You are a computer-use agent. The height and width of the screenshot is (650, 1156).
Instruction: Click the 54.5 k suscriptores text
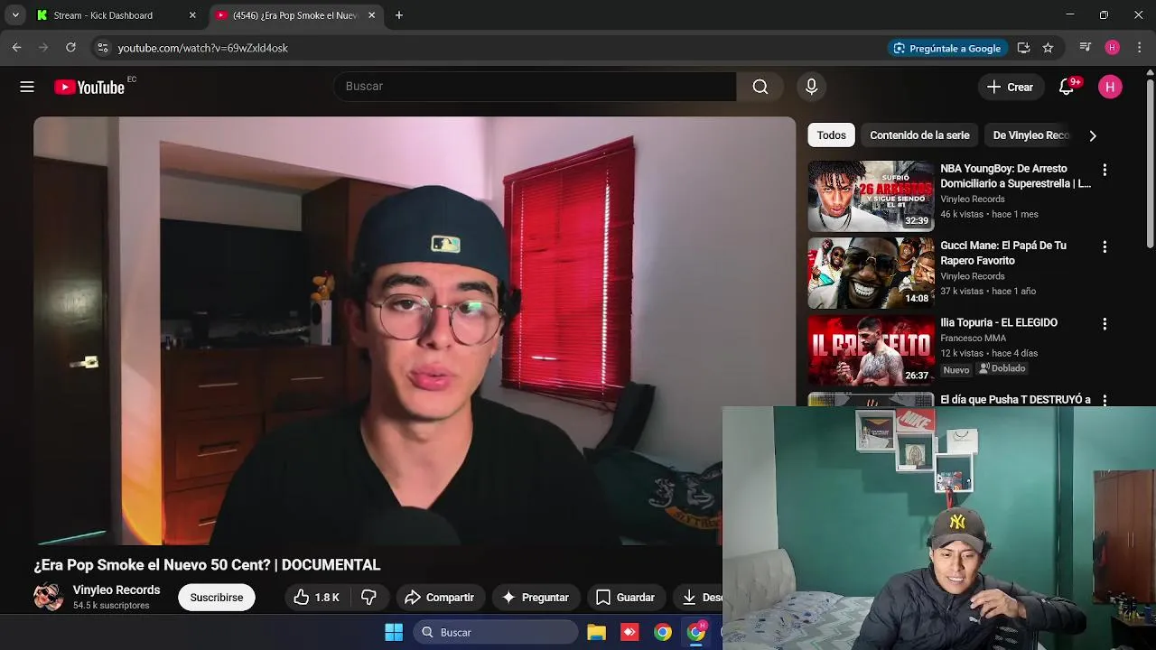[x=111, y=606]
